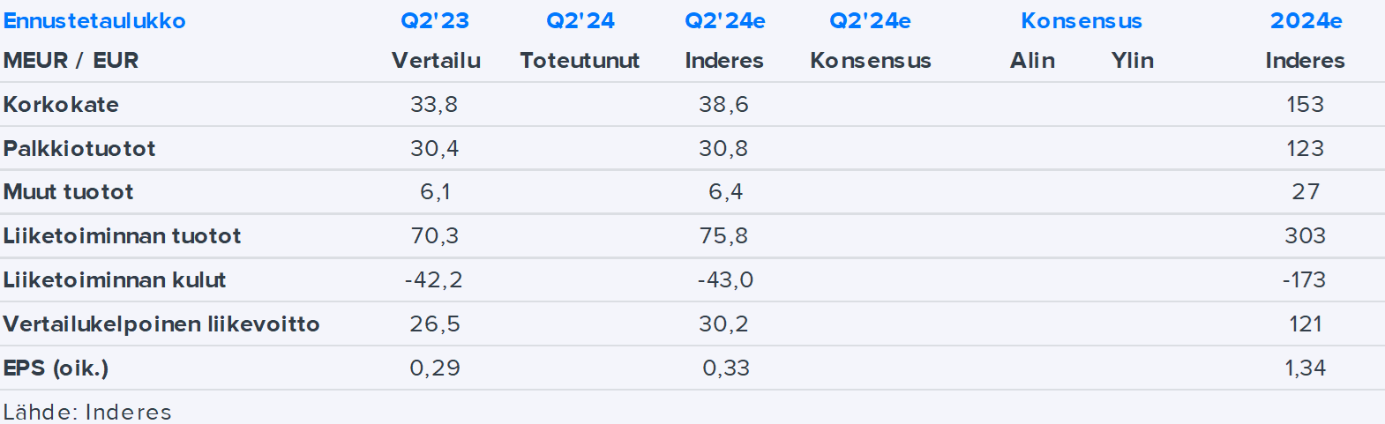Click the Lähde: Inderes source note
The image size is (1385, 424).
[x=87, y=412]
